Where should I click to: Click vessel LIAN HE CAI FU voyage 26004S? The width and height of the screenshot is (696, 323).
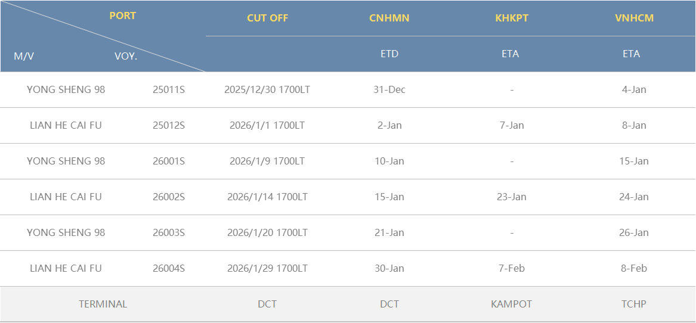point(66,269)
